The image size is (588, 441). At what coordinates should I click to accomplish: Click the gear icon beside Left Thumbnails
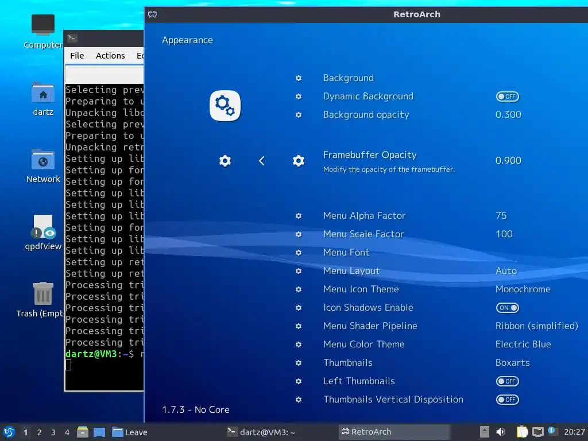pyautogui.click(x=299, y=381)
